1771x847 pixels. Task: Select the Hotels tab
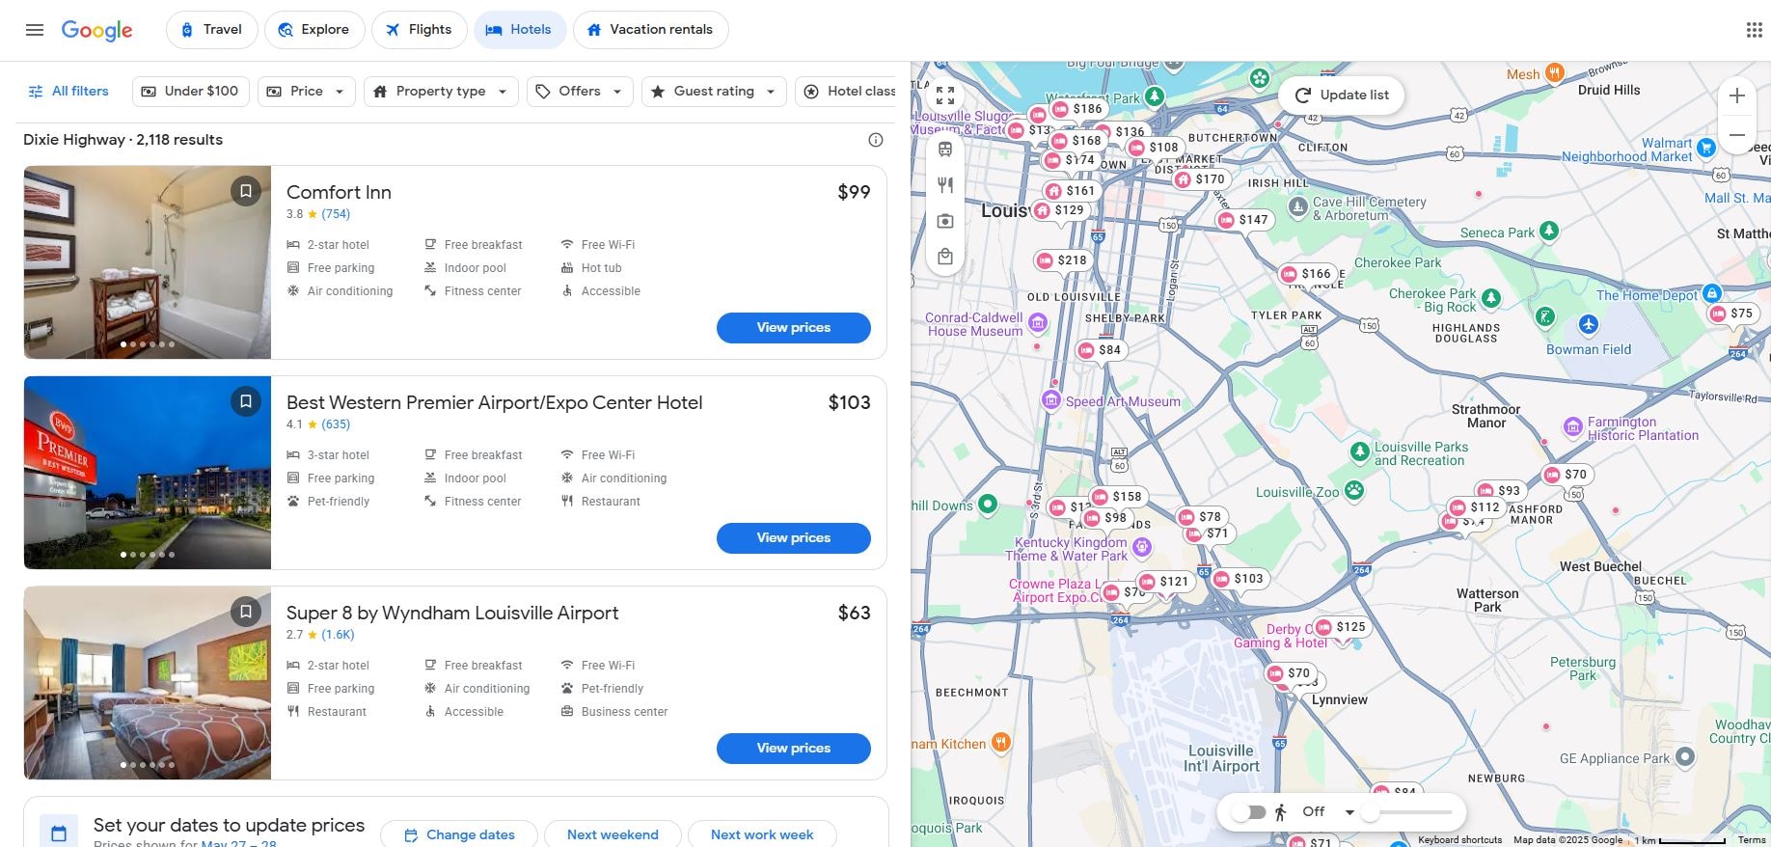pyautogui.click(x=519, y=30)
